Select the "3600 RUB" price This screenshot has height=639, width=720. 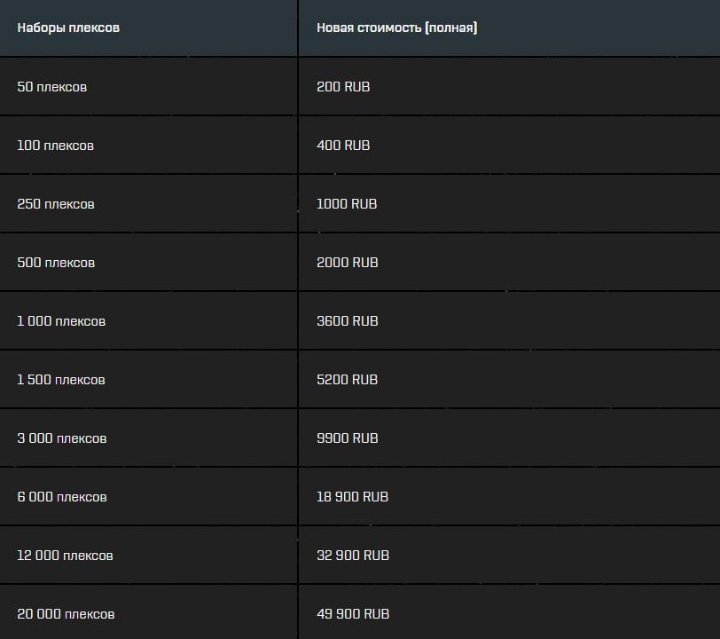[347, 321]
